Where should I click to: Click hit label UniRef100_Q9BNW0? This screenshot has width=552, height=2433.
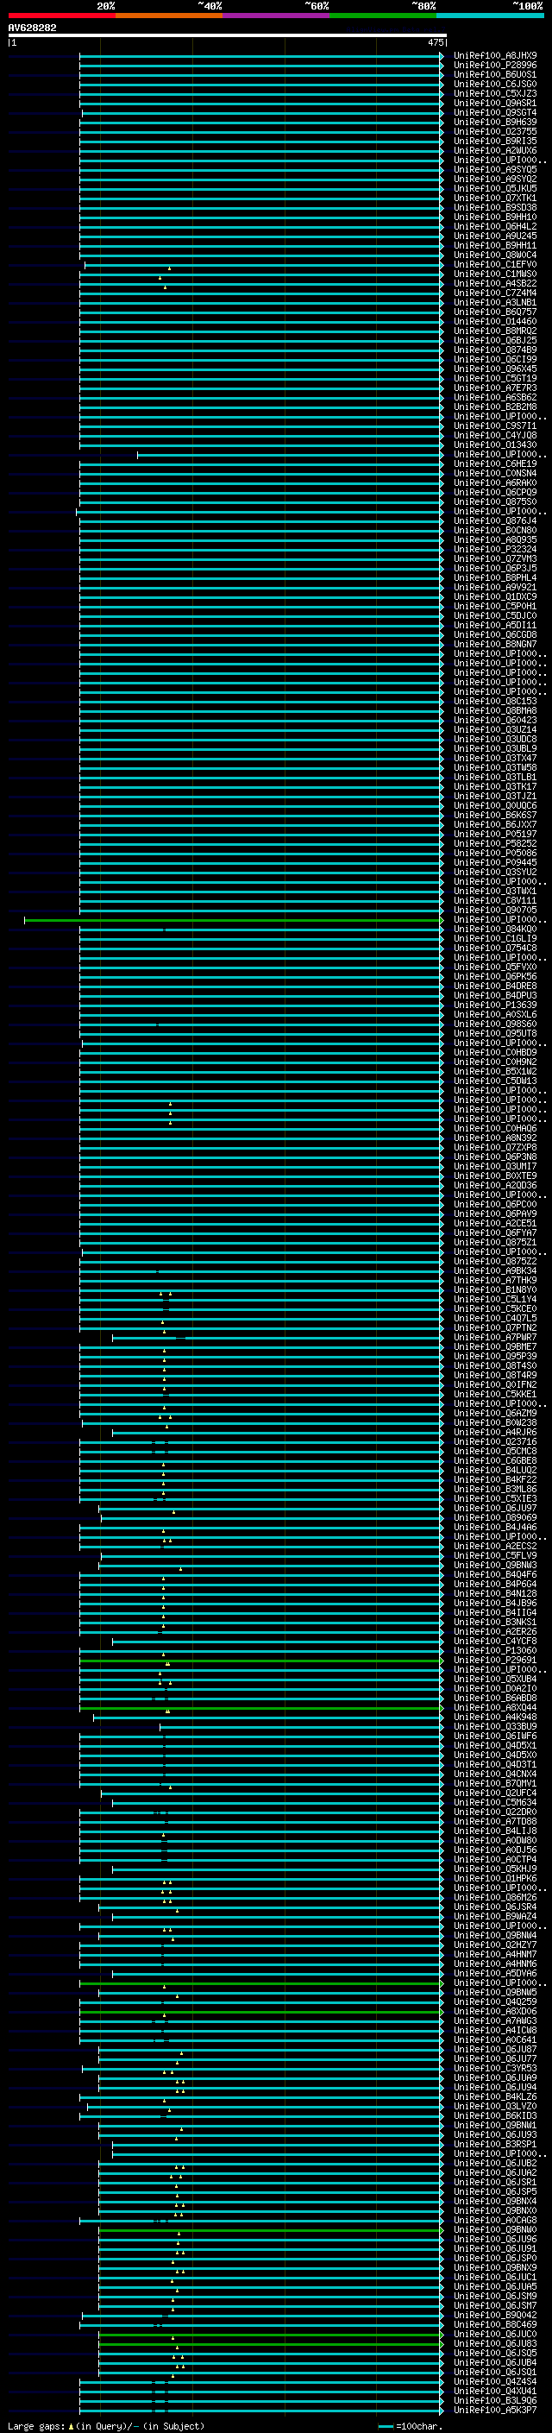pos(495,2229)
